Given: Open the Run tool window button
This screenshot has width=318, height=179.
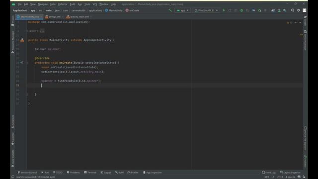Looking at the screenshot, I should (45, 173).
